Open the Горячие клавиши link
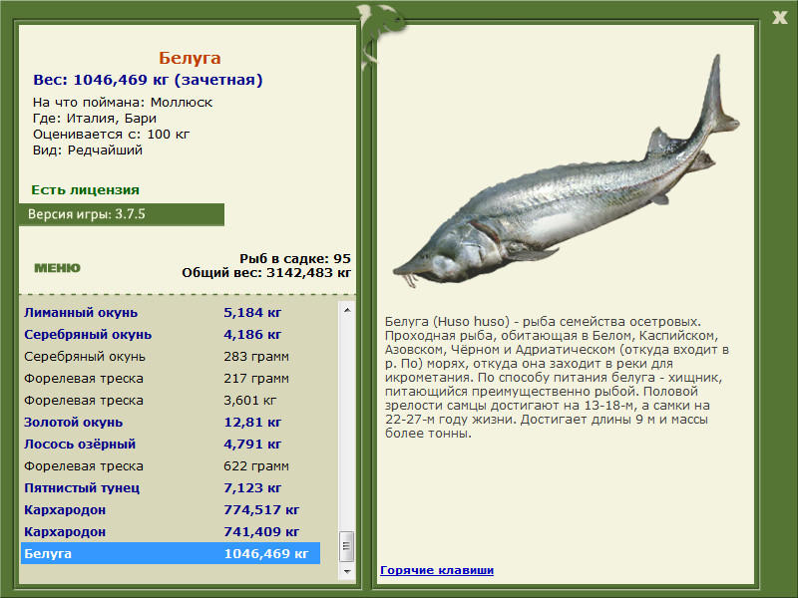Image resolution: width=798 pixels, height=598 pixels. tap(437, 570)
